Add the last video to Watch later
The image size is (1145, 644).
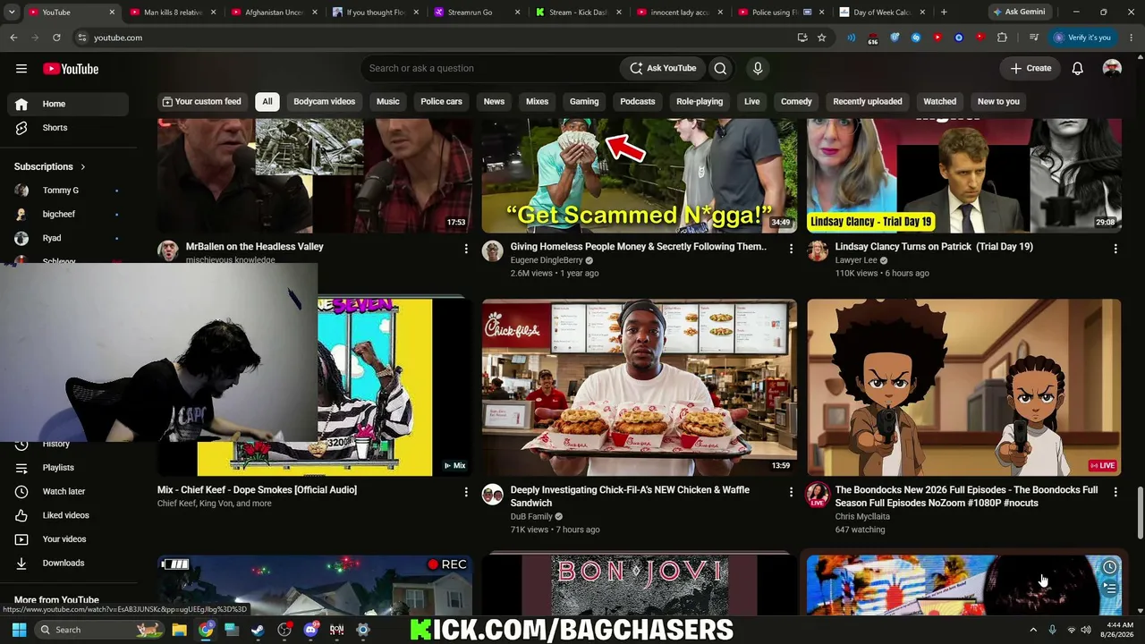(x=1109, y=567)
